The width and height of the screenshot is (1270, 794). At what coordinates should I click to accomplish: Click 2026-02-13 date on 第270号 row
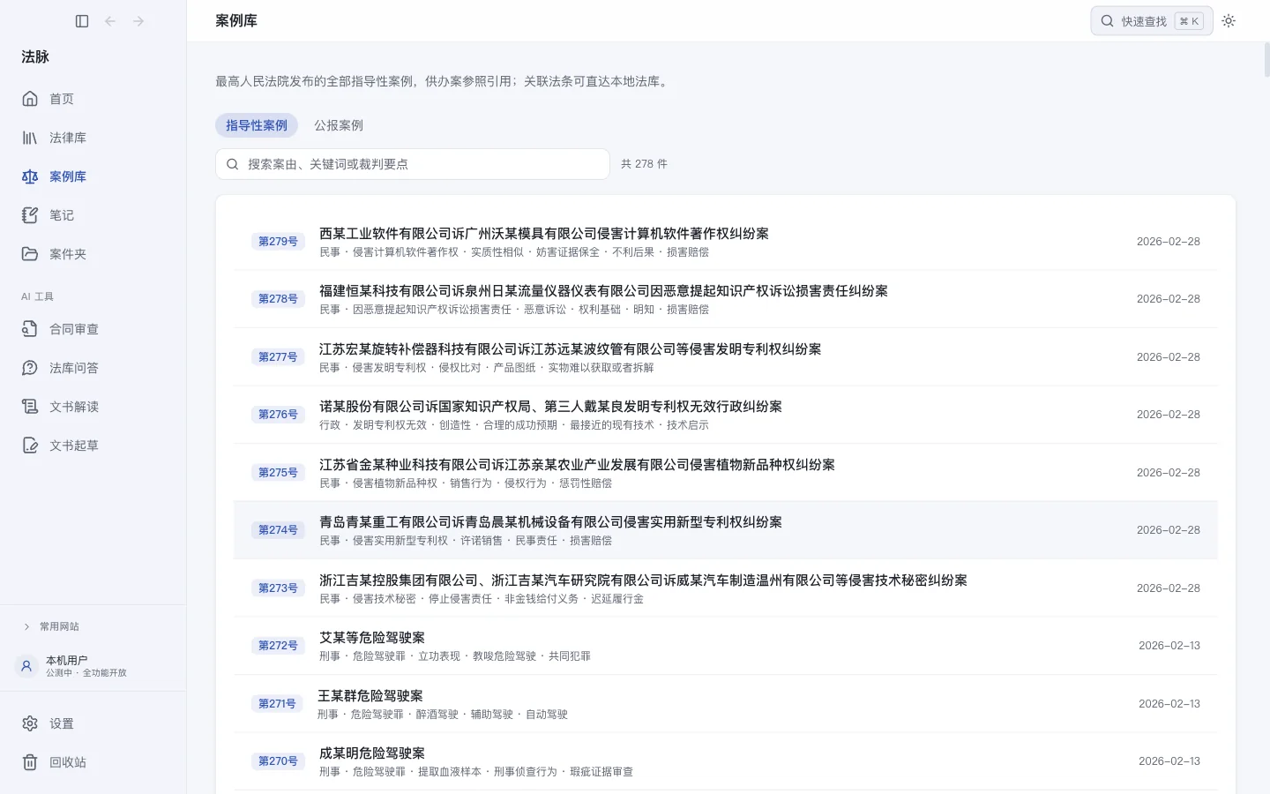(x=1169, y=761)
